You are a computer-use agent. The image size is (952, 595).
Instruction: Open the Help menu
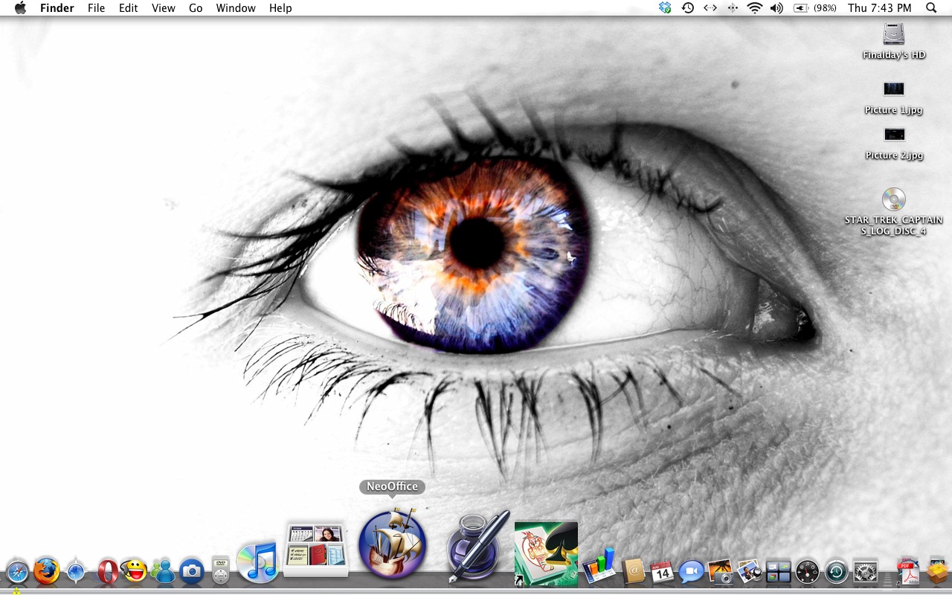(x=280, y=8)
